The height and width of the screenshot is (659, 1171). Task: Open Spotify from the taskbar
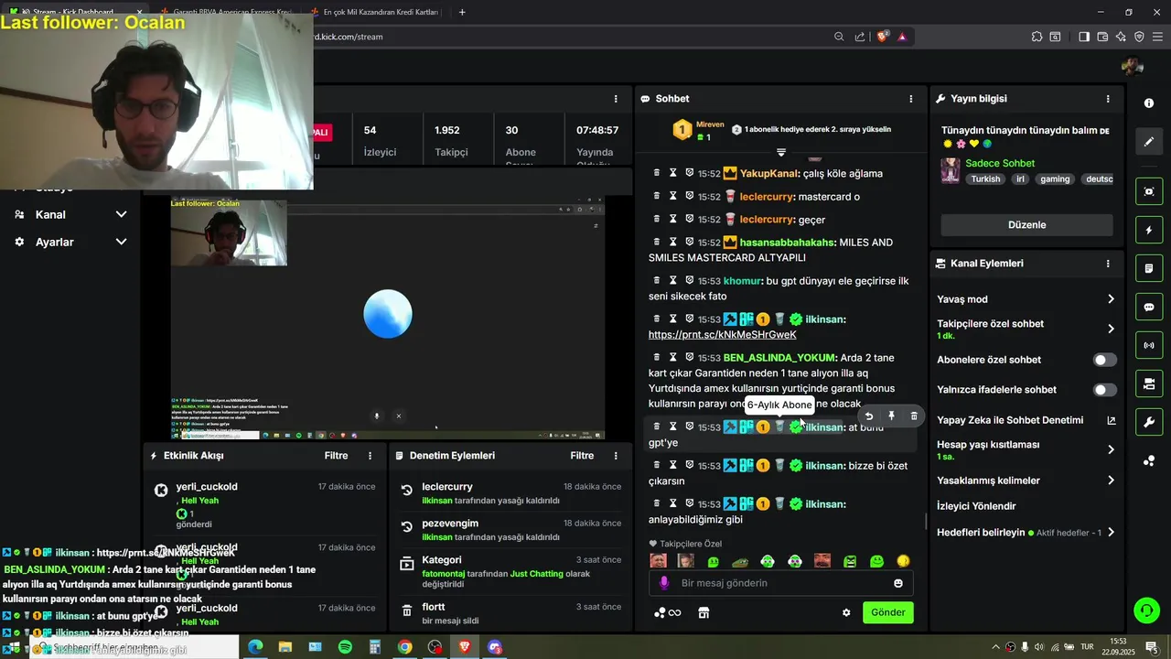(x=345, y=647)
